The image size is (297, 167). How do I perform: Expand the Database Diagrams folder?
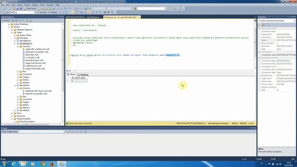pyautogui.click(x=12, y=30)
